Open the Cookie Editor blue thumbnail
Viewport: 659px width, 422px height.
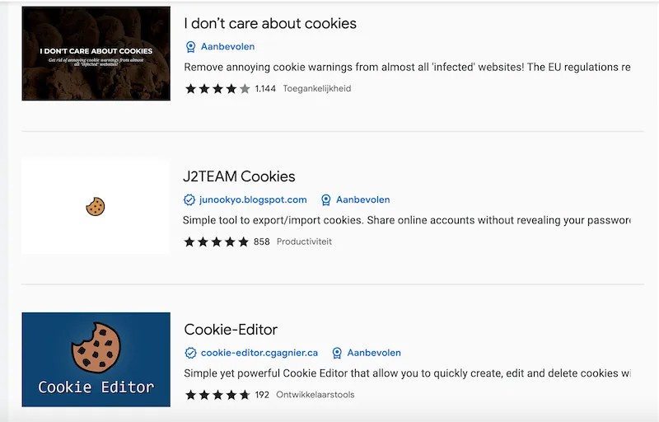point(96,359)
